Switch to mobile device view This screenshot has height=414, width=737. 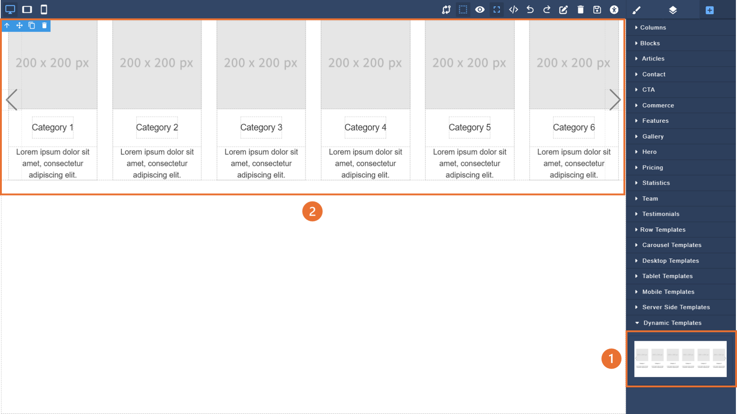point(44,10)
